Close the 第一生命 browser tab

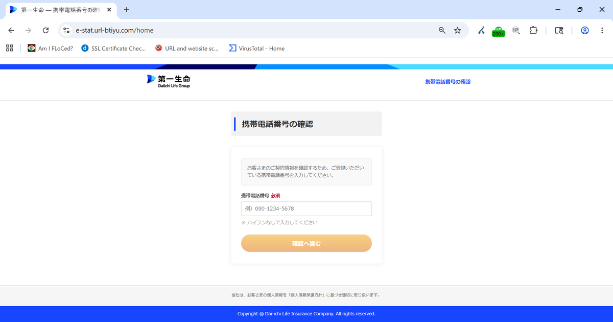click(109, 10)
